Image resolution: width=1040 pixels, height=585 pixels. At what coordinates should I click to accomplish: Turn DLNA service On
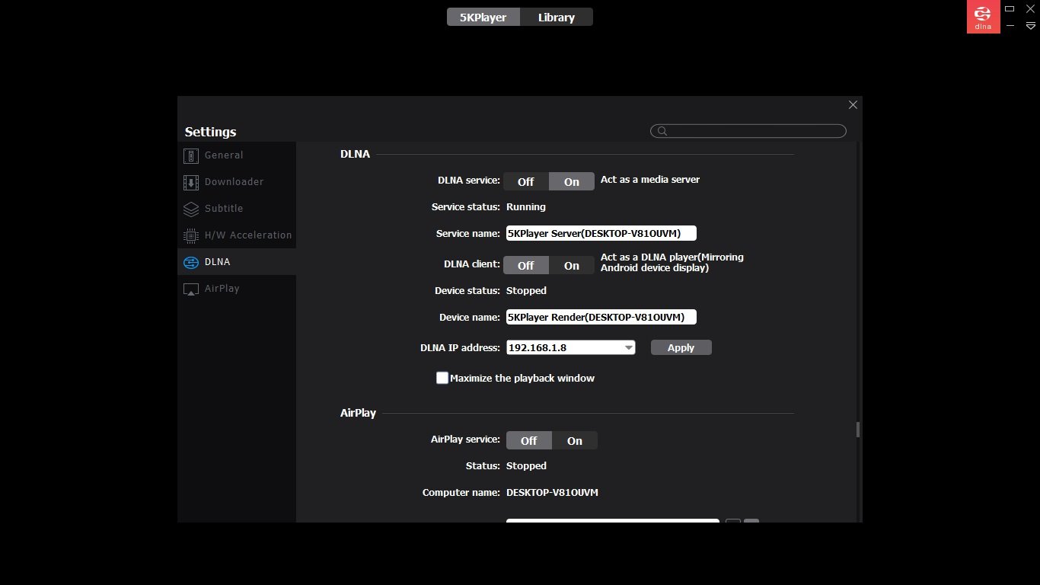[572, 181]
